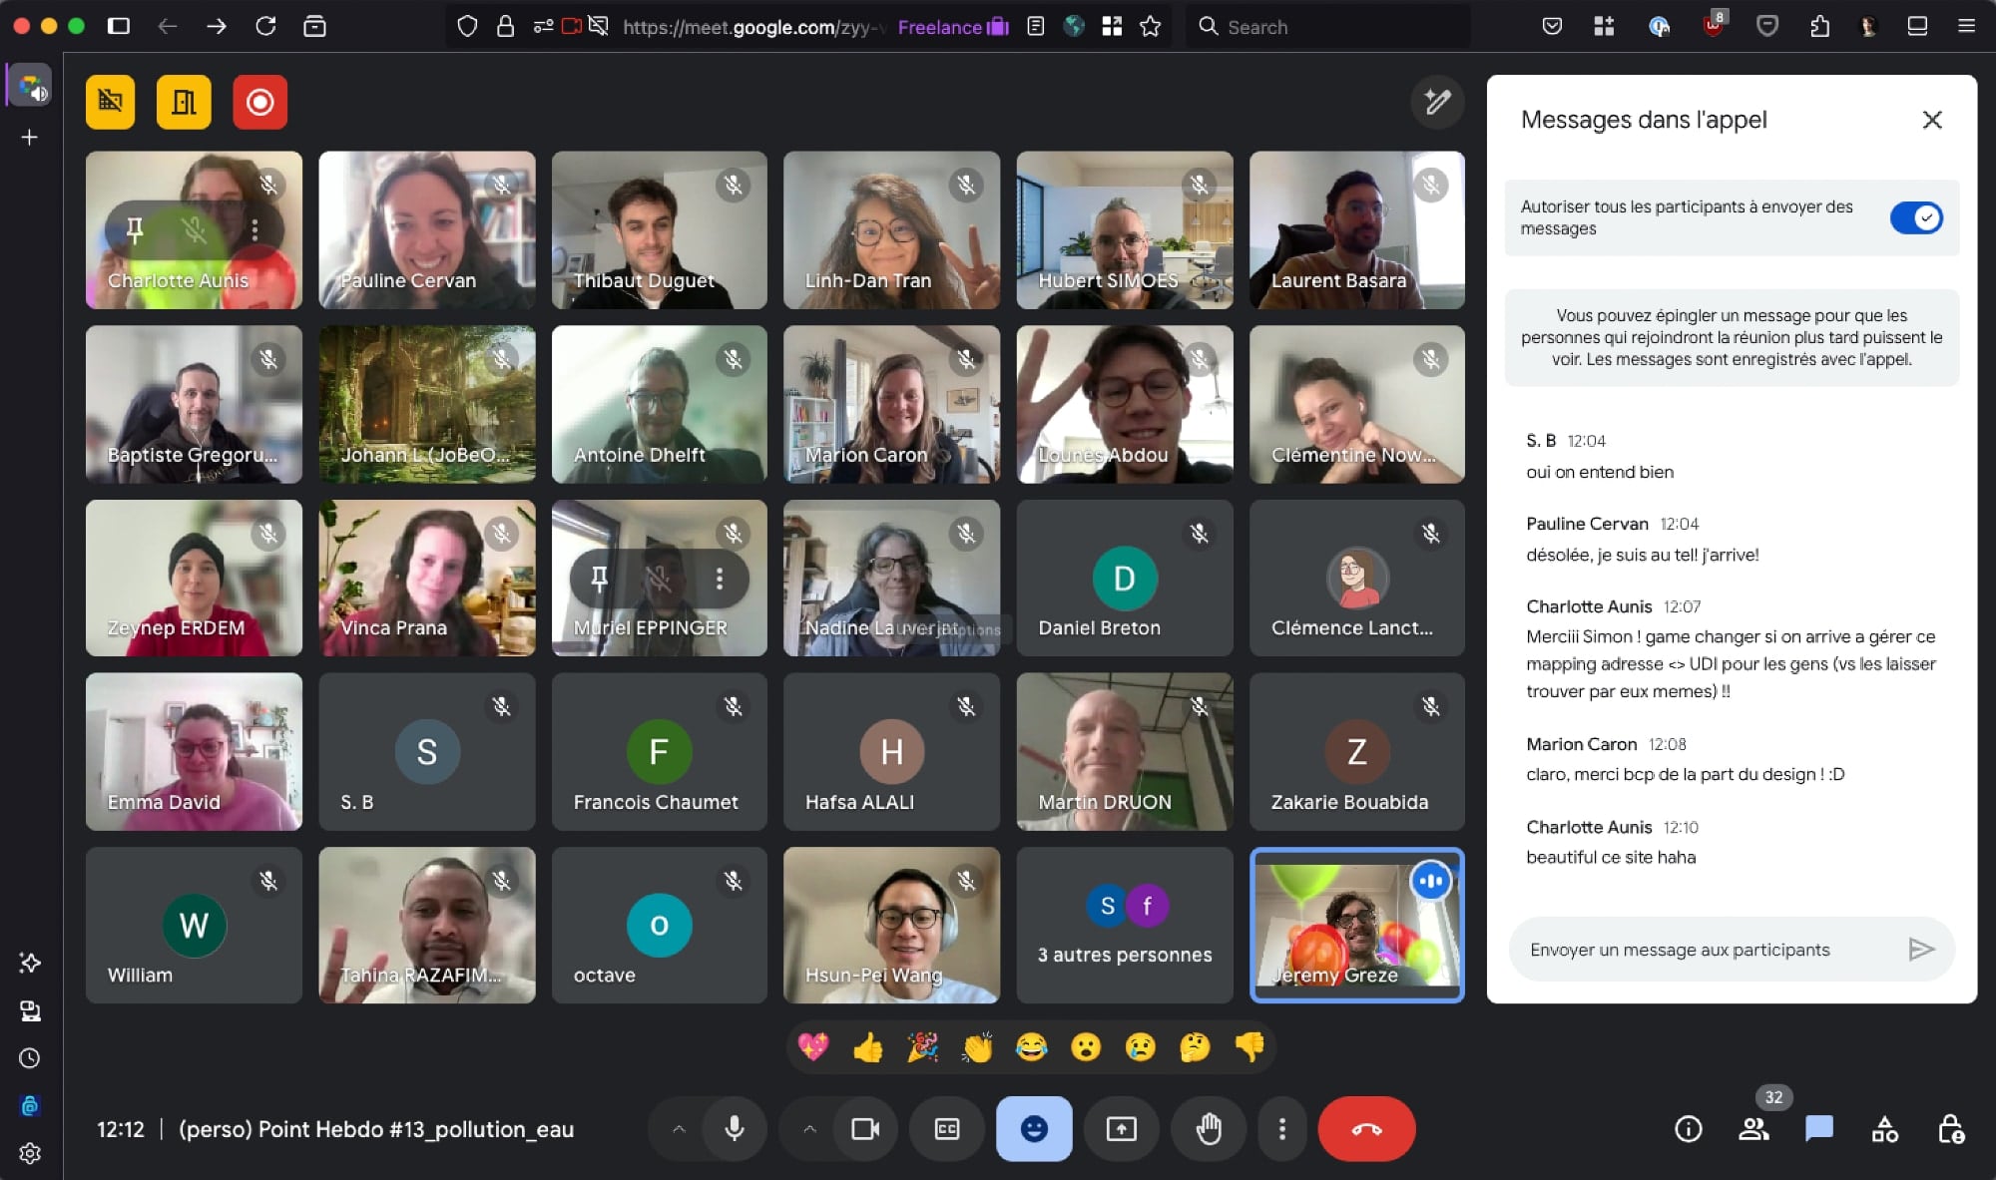Raise your hand
The height and width of the screenshot is (1180, 1996).
(1209, 1129)
